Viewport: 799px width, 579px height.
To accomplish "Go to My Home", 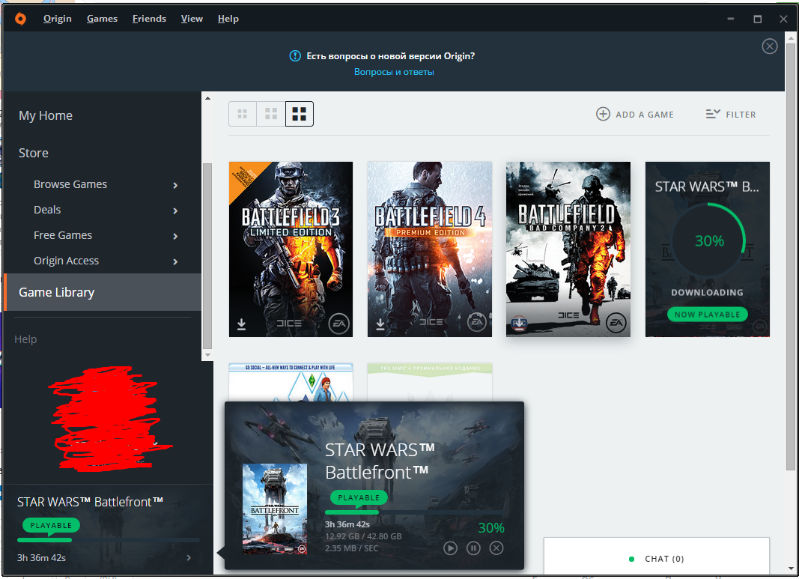I will [x=46, y=115].
